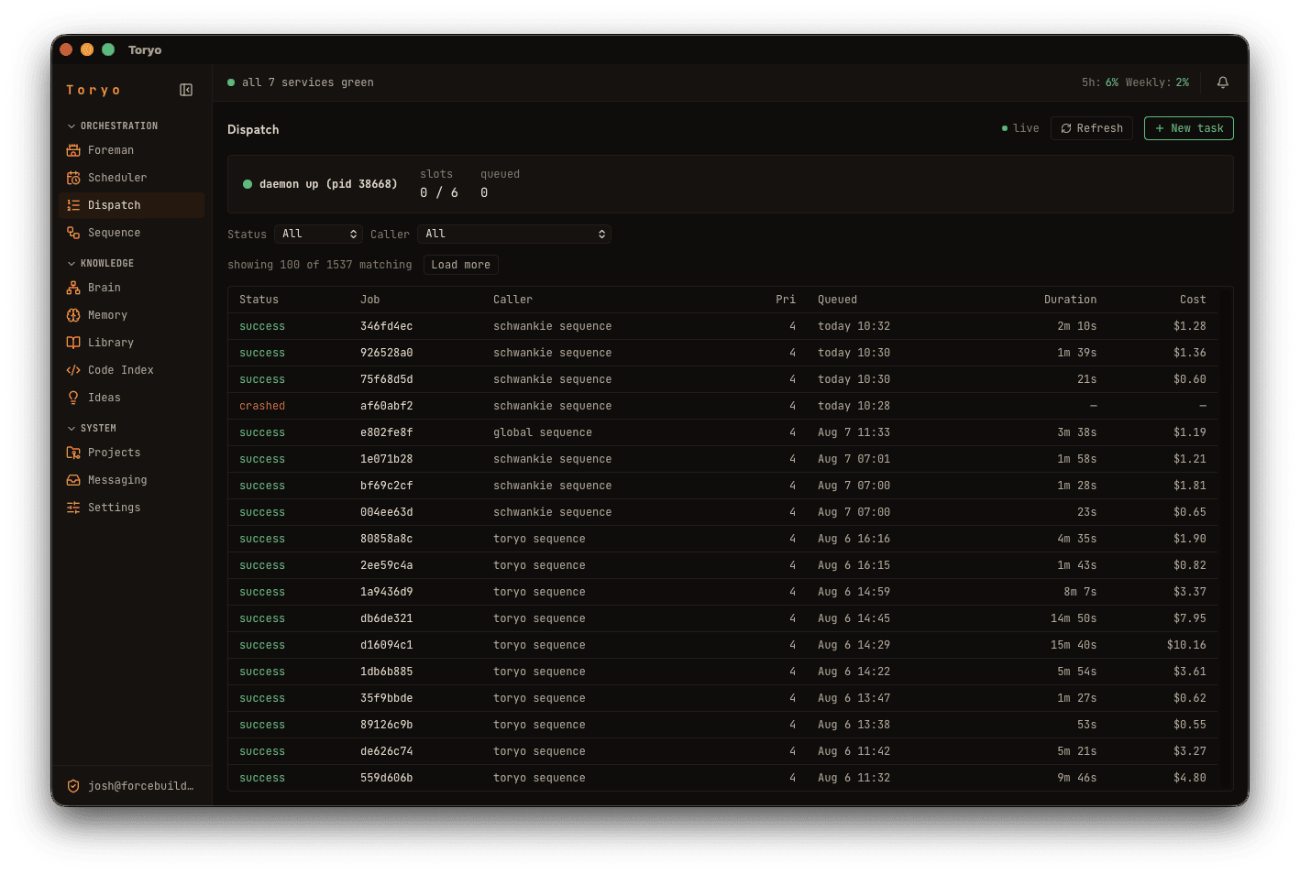Open josh@forcebuild account menu
Image resolution: width=1300 pixels, height=874 pixels.
click(x=132, y=786)
